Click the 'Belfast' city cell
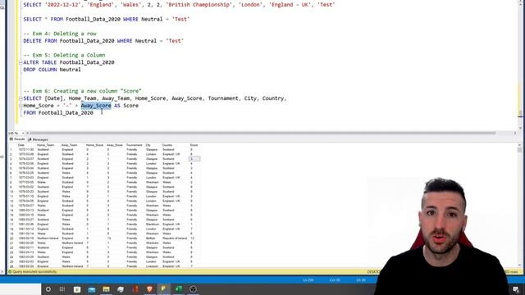Image resolution: width=525 pixels, height=295 pixels. point(151,238)
